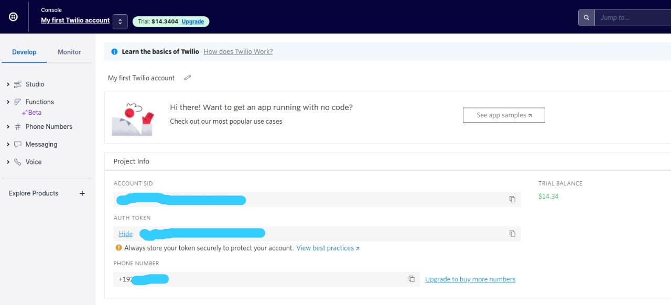Open Voice in sidebar

click(x=34, y=162)
